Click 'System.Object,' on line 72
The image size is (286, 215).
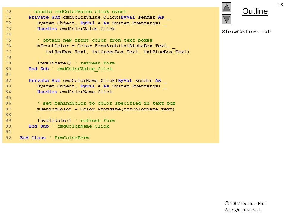57,23
